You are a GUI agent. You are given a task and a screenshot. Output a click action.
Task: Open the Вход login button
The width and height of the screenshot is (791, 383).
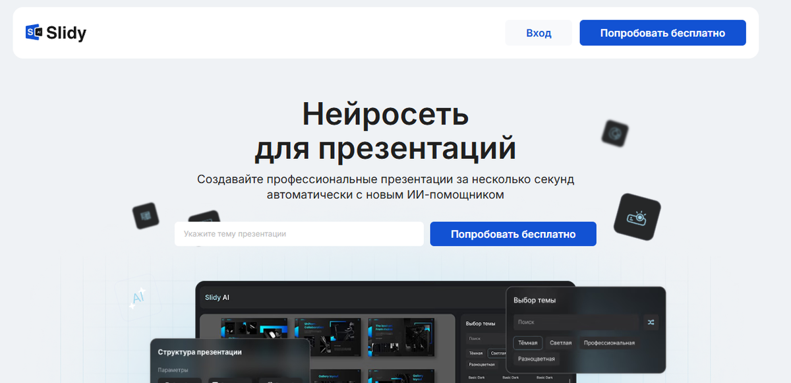point(539,33)
